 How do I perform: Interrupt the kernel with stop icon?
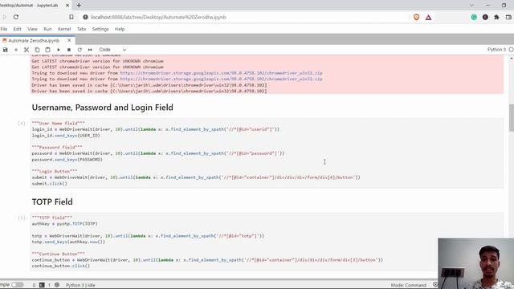pyautogui.click(x=69, y=50)
